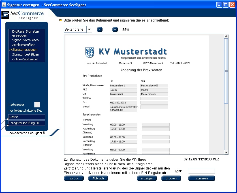Click the SecCommerce logo icon
237x193 pixels.
5,15
